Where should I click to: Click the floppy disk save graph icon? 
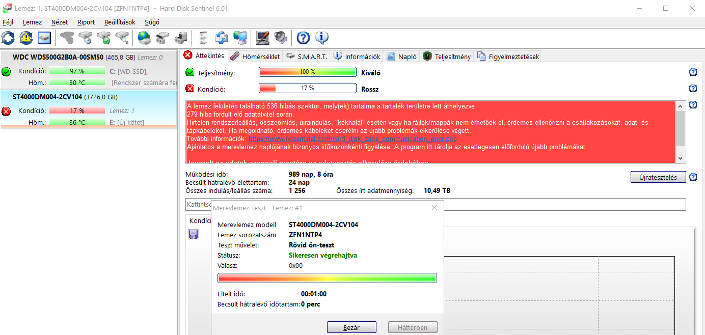click(x=194, y=234)
